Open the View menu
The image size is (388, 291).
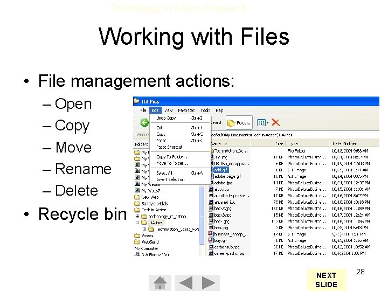point(169,110)
